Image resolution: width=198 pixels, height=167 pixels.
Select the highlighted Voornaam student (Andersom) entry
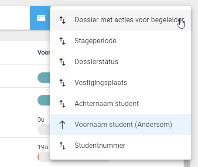(x=120, y=125)
